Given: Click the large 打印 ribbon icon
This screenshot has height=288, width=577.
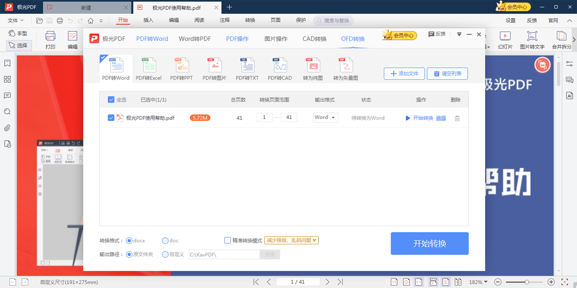Looking at the screenshot, I should tap(50, 40).
